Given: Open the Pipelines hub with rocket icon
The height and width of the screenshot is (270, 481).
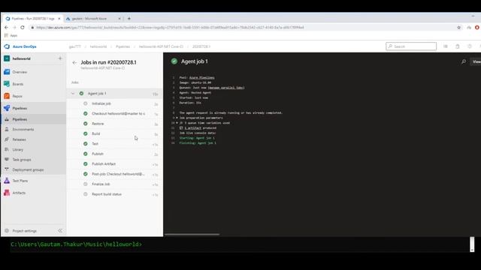Looking at the screenshot, I should point(20,108).
